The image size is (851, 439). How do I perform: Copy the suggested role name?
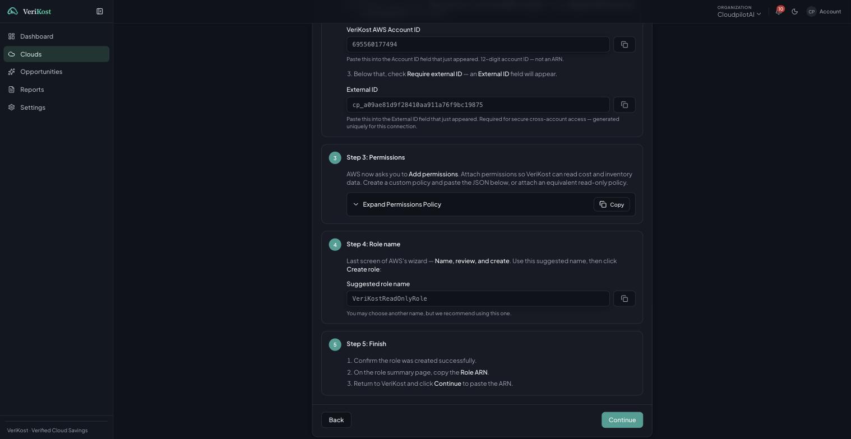tap(625, 298)
